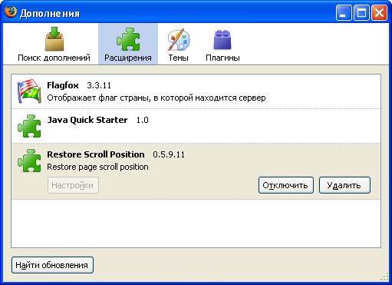The image size is (392, 285).
Task: Open the Поиск дополнений box icon
Action: (54, 38)
